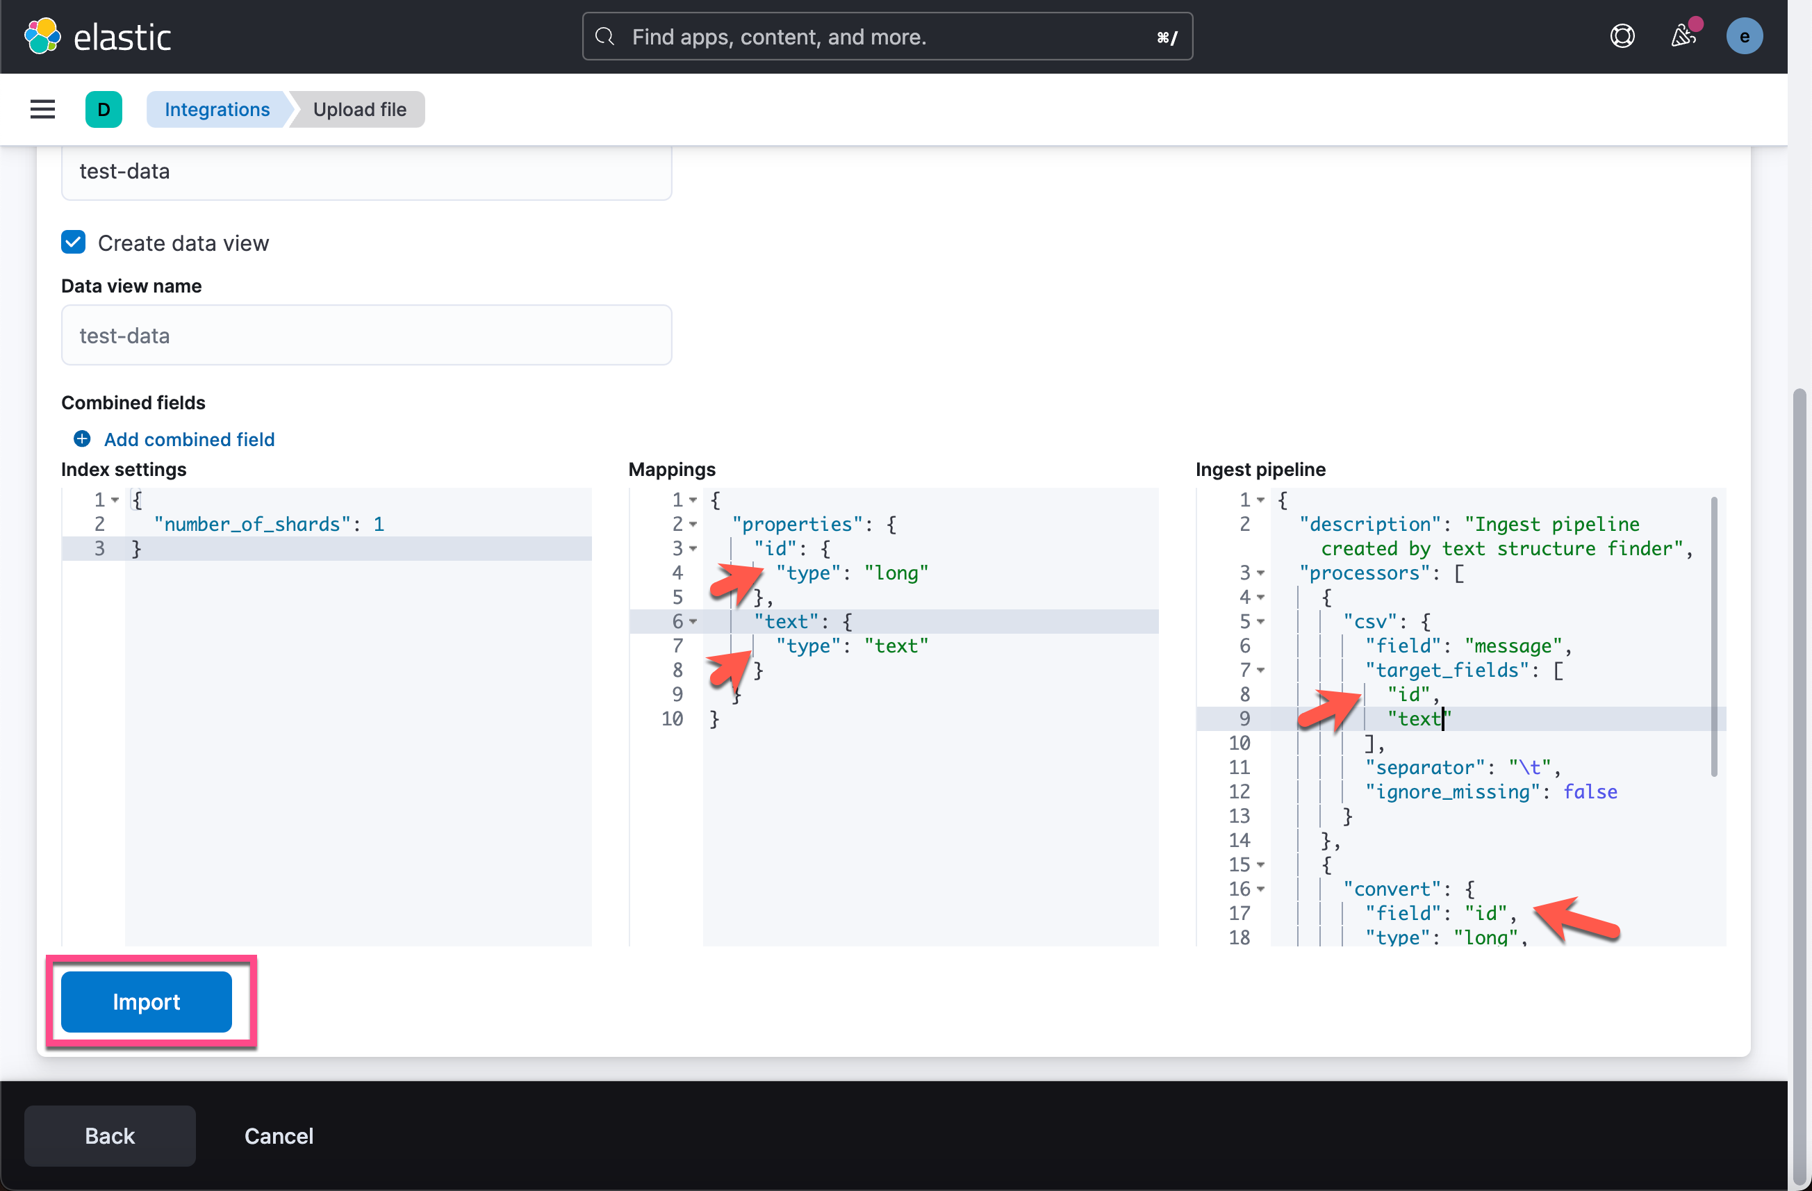Collapse line 1 fold in Index settings
This screenshot has width=1812, height=1191.
pos(115,500)
